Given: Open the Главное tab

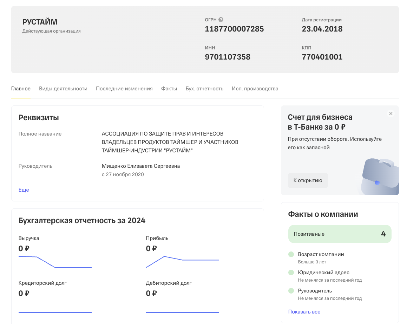Looking at the screenshot, I should point(21,89).
